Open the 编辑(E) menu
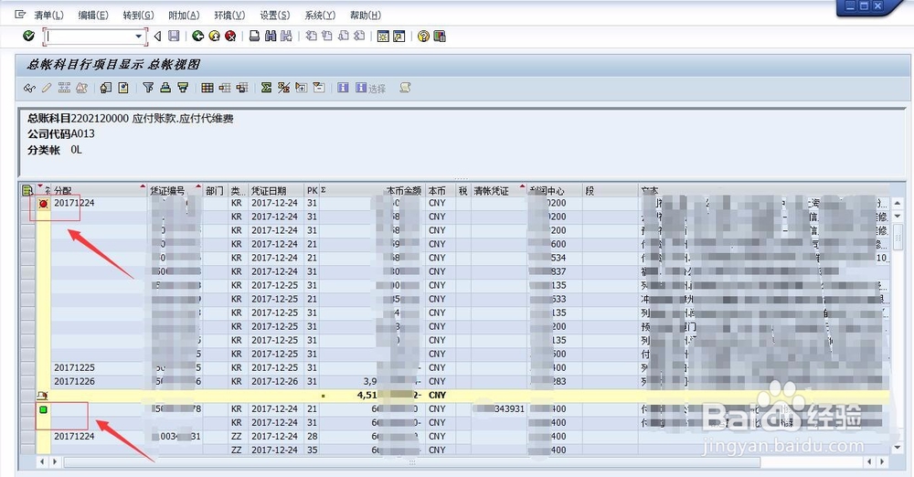 (93, 16)
